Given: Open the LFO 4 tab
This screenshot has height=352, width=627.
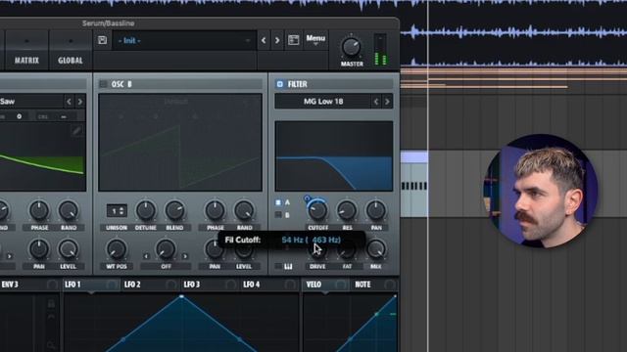Looking at the screenshot, I should (x=252, y=285).
